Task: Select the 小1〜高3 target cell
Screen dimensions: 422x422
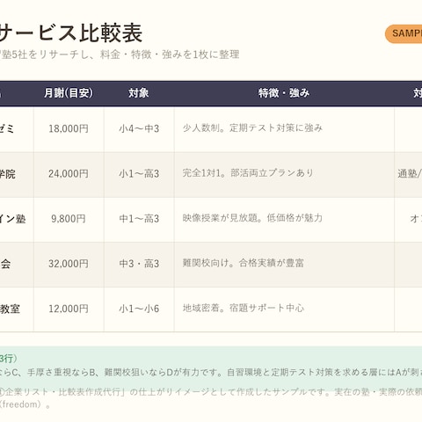Action: coord(139,174)
